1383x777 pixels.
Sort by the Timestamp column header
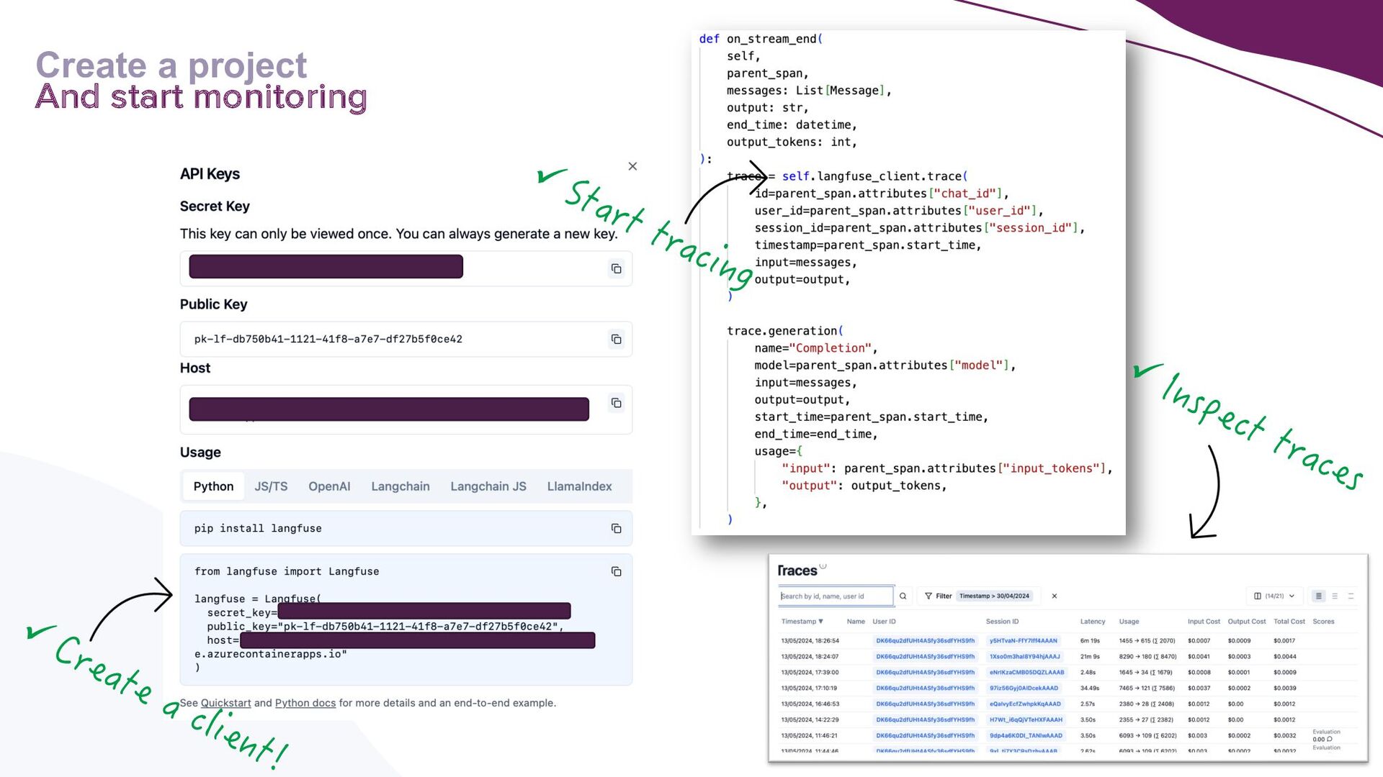click(802, 622)
